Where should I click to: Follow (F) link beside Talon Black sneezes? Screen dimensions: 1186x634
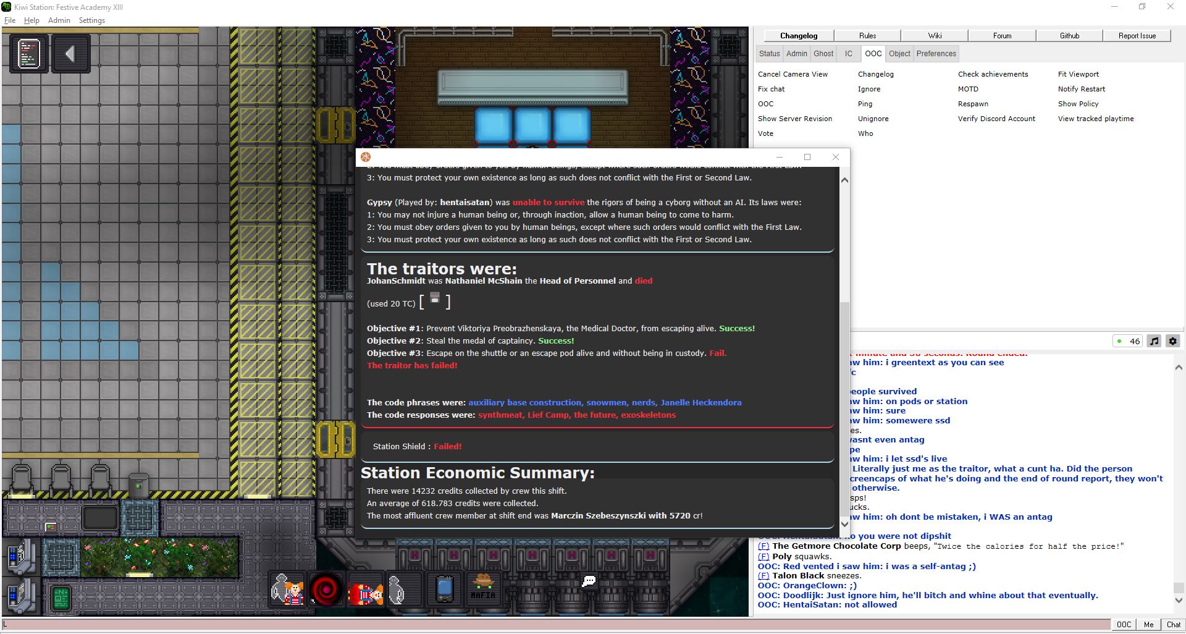click(763, 575)
